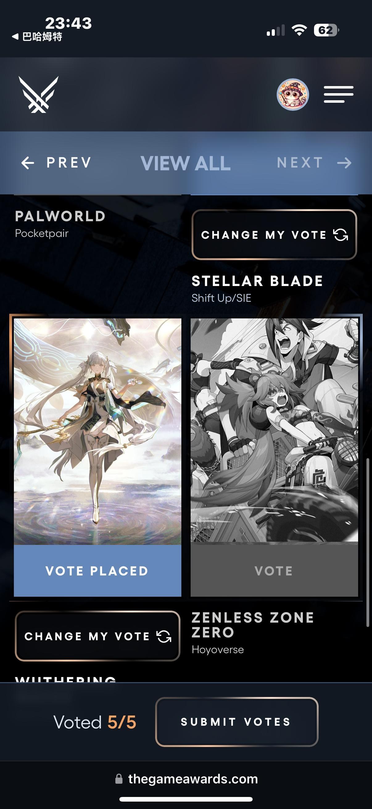
Task: Tap the PREV left arrow icon
Action: (x=28, y=163)
